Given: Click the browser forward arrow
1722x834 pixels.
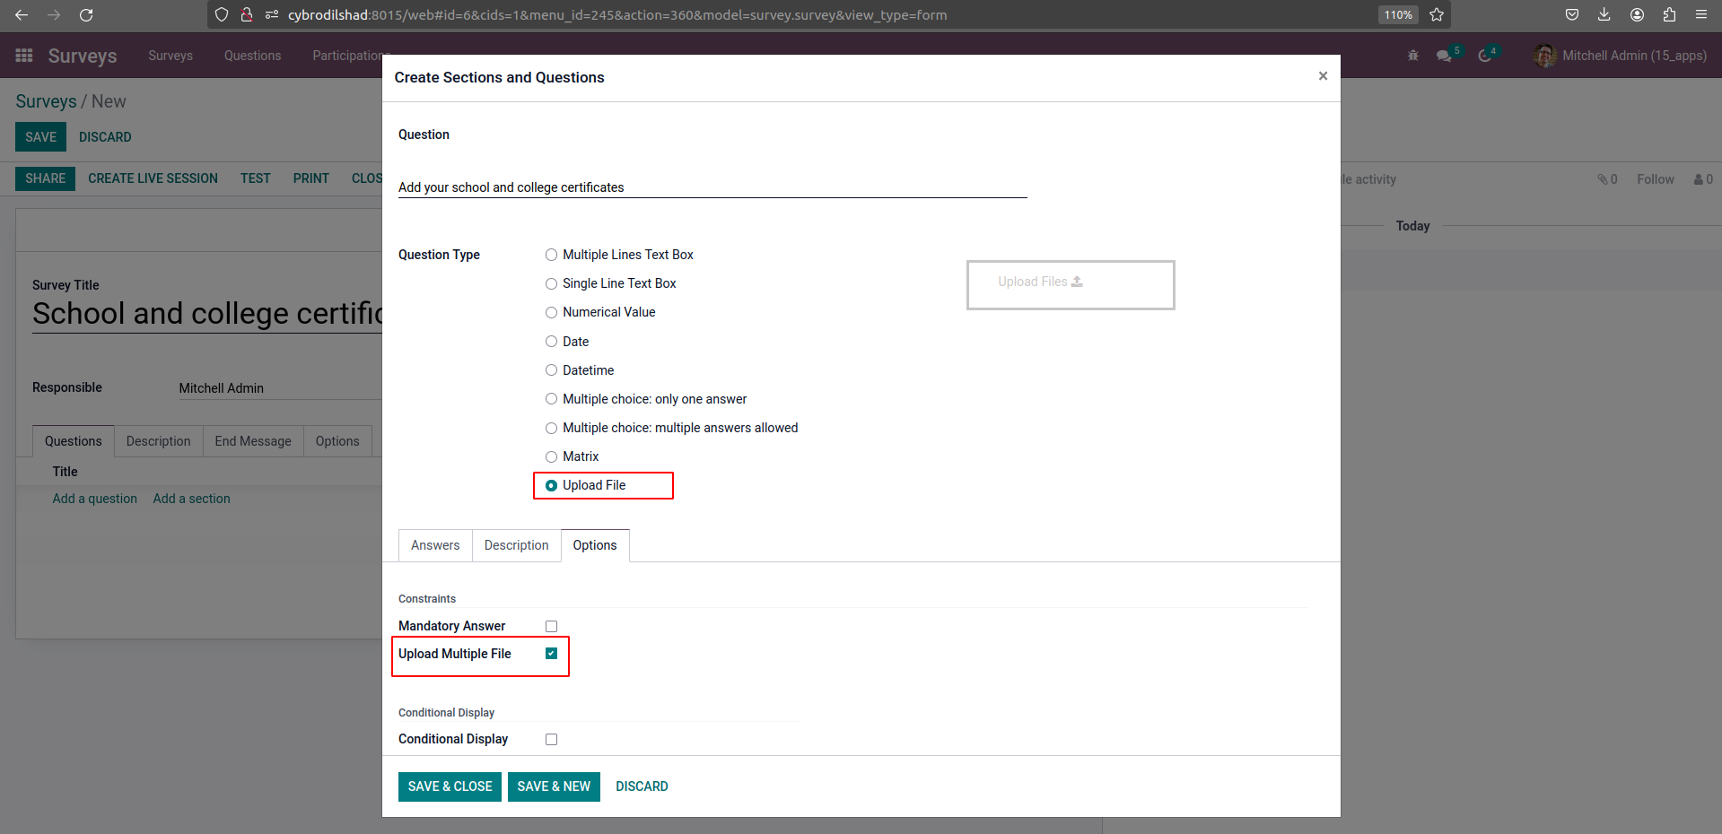Looking at the screenshot, I should (54, 14).
